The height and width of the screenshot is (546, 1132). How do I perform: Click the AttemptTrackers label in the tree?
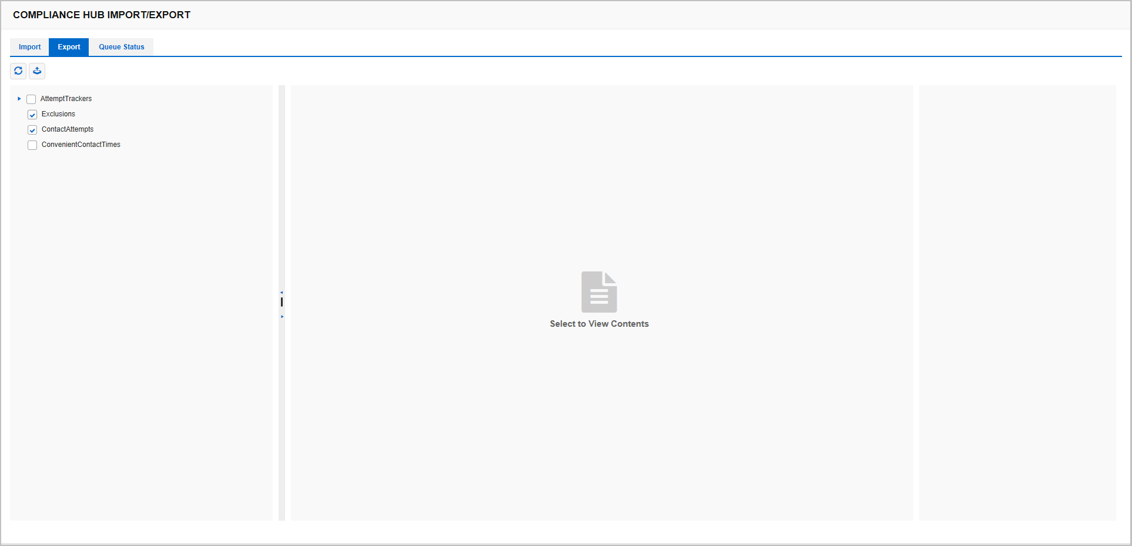pyautogui.click(x=65, y=99)
